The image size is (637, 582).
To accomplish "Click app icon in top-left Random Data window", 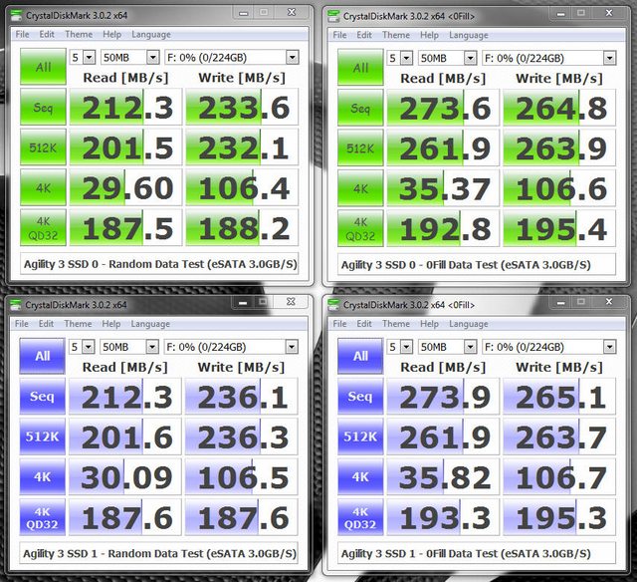I will [x=16, y=16].
